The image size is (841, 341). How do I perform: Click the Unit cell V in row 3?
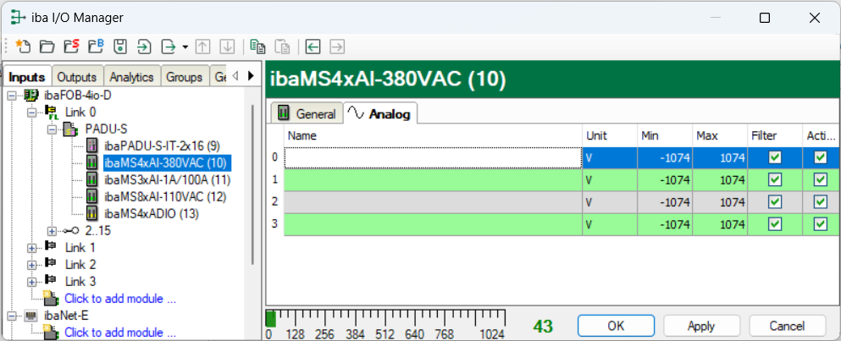[x=611, y=224]
